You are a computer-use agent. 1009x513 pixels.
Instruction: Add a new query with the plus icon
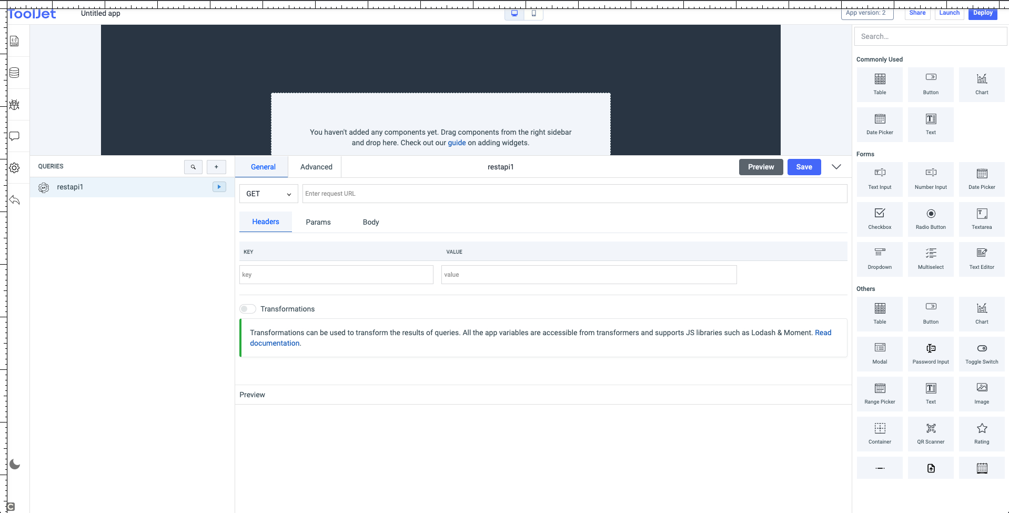click(x=216, y=166)
